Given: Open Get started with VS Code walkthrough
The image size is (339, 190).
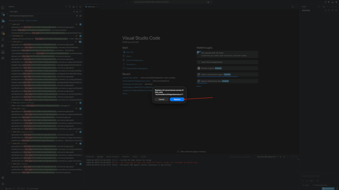Looking at the screenshot, I should point(227,54).
